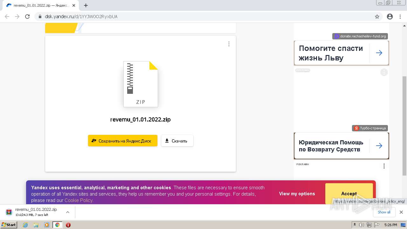This screenshot has width=407, height=229.
Task: Open the network tray icon
Action: click(369, 225)
